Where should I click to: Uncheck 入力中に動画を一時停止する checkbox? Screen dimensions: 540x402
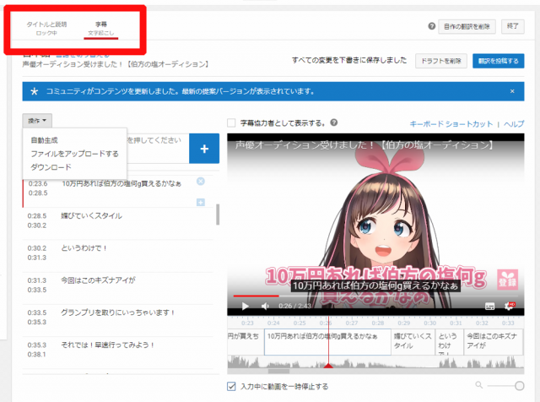[x=231, y=386]
